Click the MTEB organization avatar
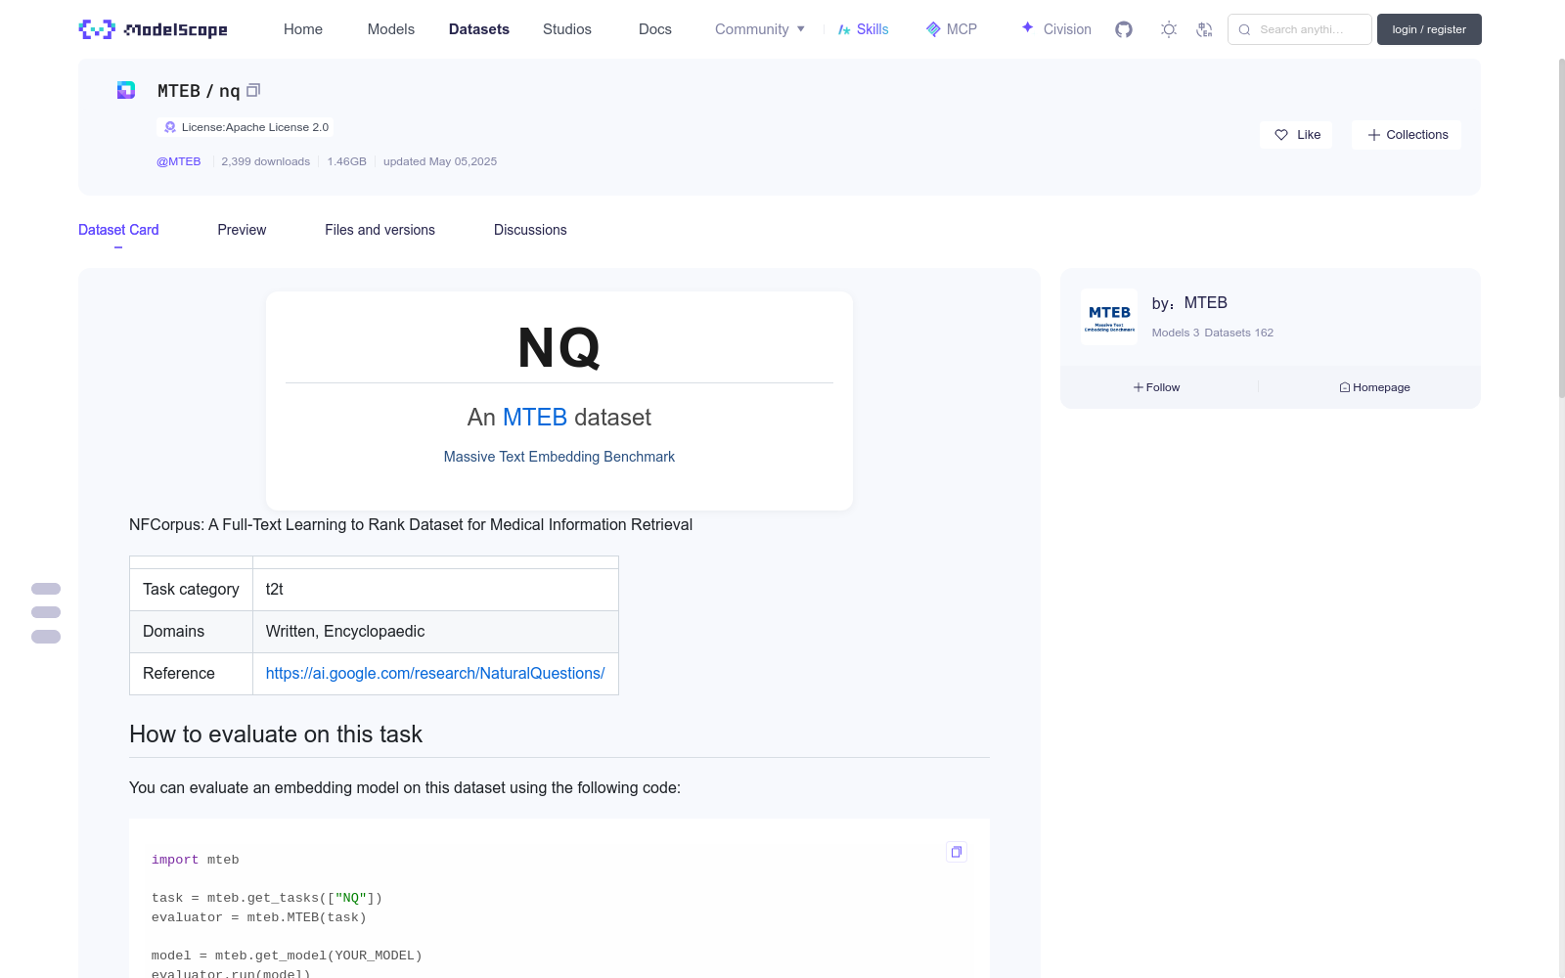The image size is (1565, 978). point(1109,317)
